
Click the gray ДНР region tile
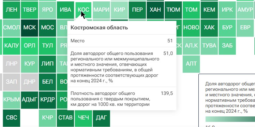29,82
